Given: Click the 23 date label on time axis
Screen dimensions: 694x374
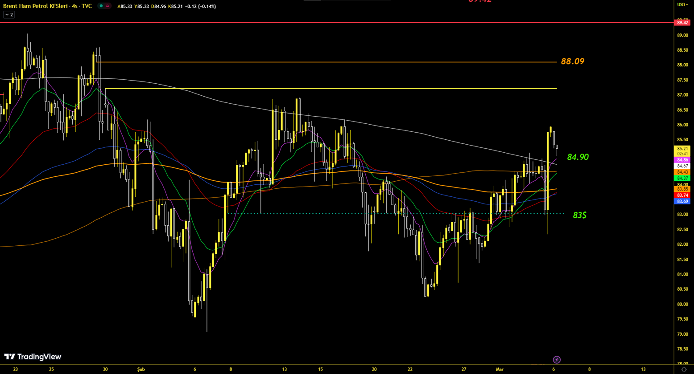Looking at the screenshot, I should (16, 369).
